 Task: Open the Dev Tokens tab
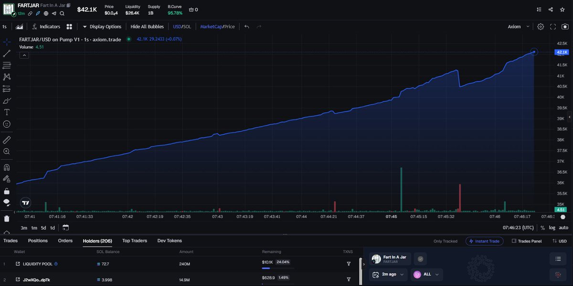pos(170,241)
